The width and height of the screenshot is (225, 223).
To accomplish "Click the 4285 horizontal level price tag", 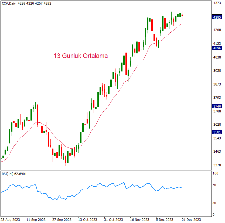I will tap(217, 18).
